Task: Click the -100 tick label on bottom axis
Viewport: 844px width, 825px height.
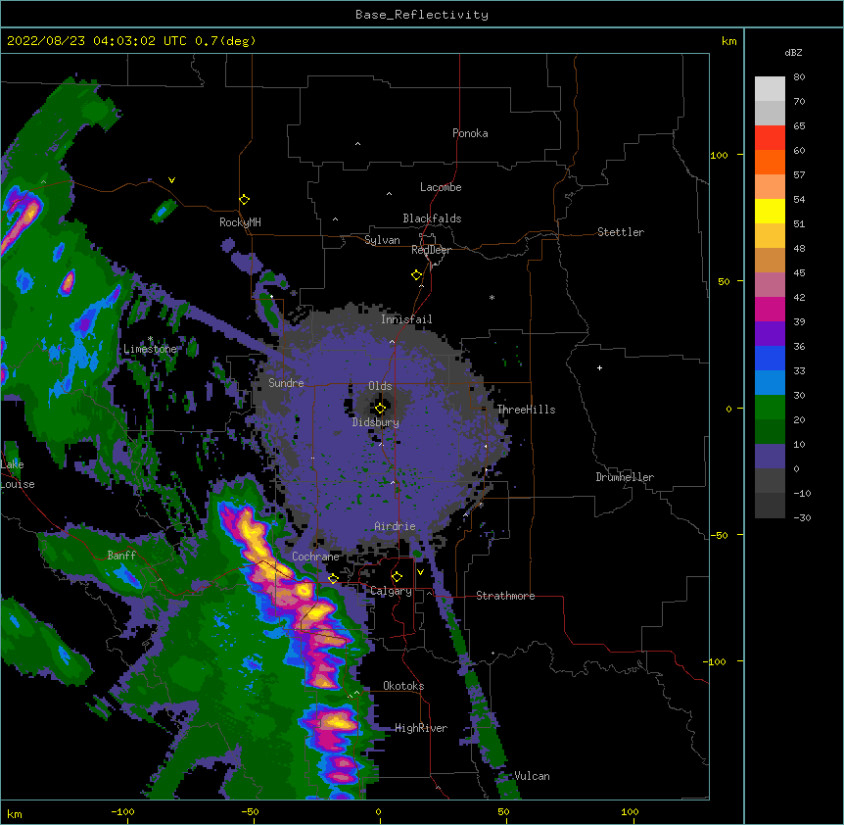Action: (122, 812)
